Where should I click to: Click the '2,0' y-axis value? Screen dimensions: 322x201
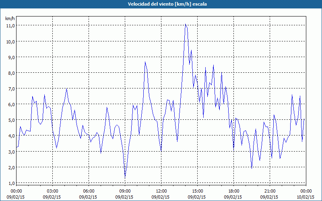point(12,167)
